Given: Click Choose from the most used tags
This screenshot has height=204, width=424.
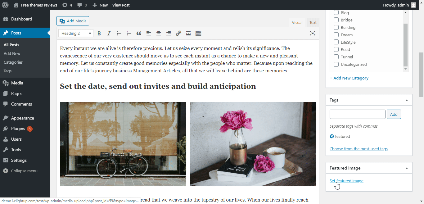Looking at the screenshot, I should [x=359, y=149].
